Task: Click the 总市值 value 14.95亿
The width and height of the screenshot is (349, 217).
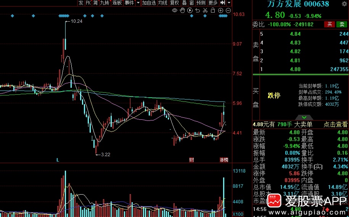Action: (290, 187)
